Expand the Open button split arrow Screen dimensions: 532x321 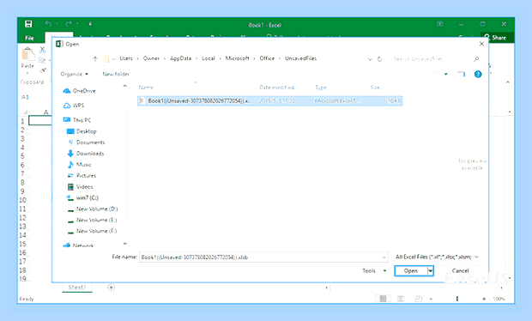tap(431, 270)
